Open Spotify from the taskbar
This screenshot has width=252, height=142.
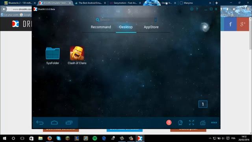click(x=95, y=138)
